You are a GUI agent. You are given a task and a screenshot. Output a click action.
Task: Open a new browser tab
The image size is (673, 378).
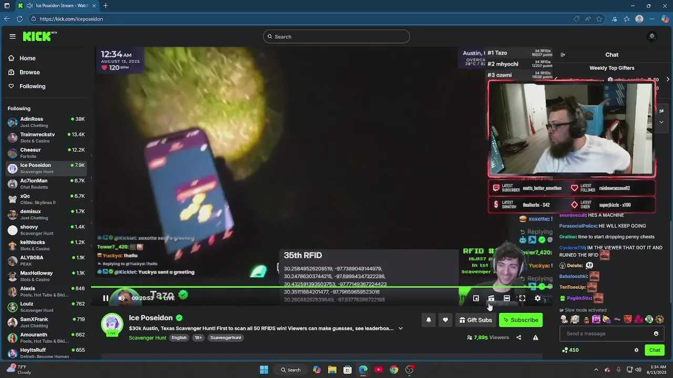coord(106,6)
